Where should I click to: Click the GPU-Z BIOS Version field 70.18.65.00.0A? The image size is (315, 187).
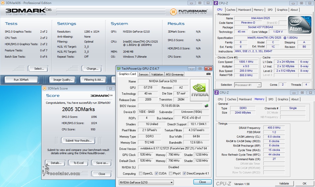(x=170, y=106)
